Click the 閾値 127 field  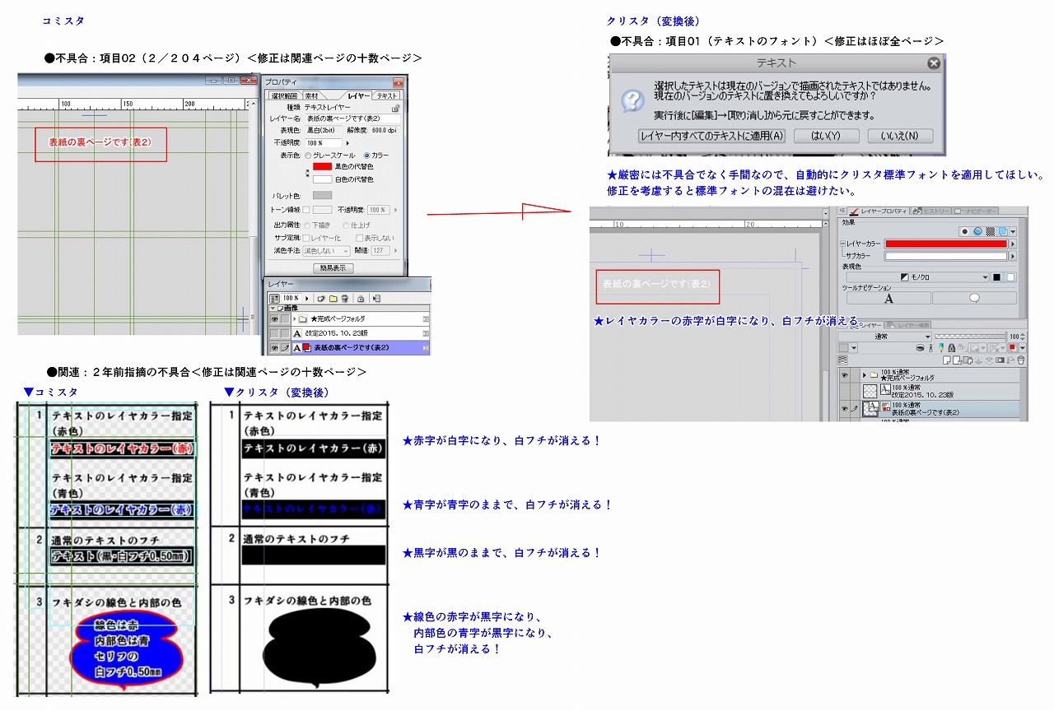(380, 251)
